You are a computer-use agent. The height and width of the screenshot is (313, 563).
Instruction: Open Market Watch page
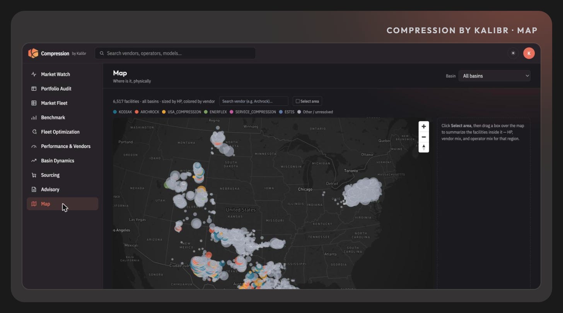click(x=63, y=74)
